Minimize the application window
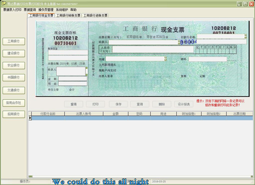The height and width of the screenshot is (185, 255). click(x=239, y=4)
